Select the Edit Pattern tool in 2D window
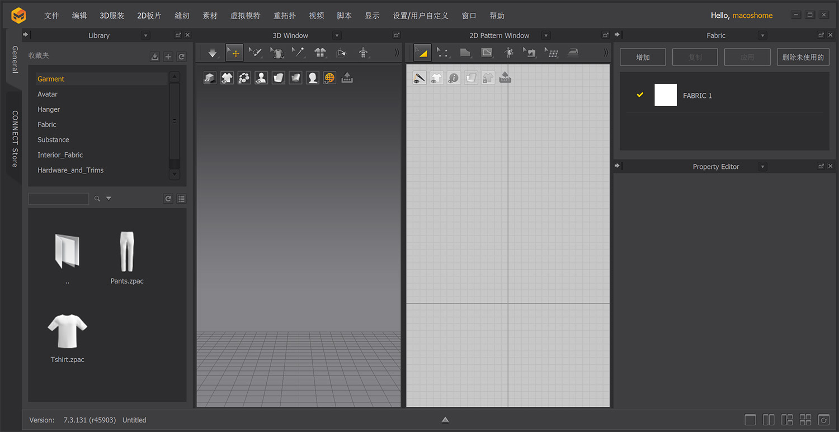The height and width of the screenshot is (432, 839). click(x=422, y=53)
